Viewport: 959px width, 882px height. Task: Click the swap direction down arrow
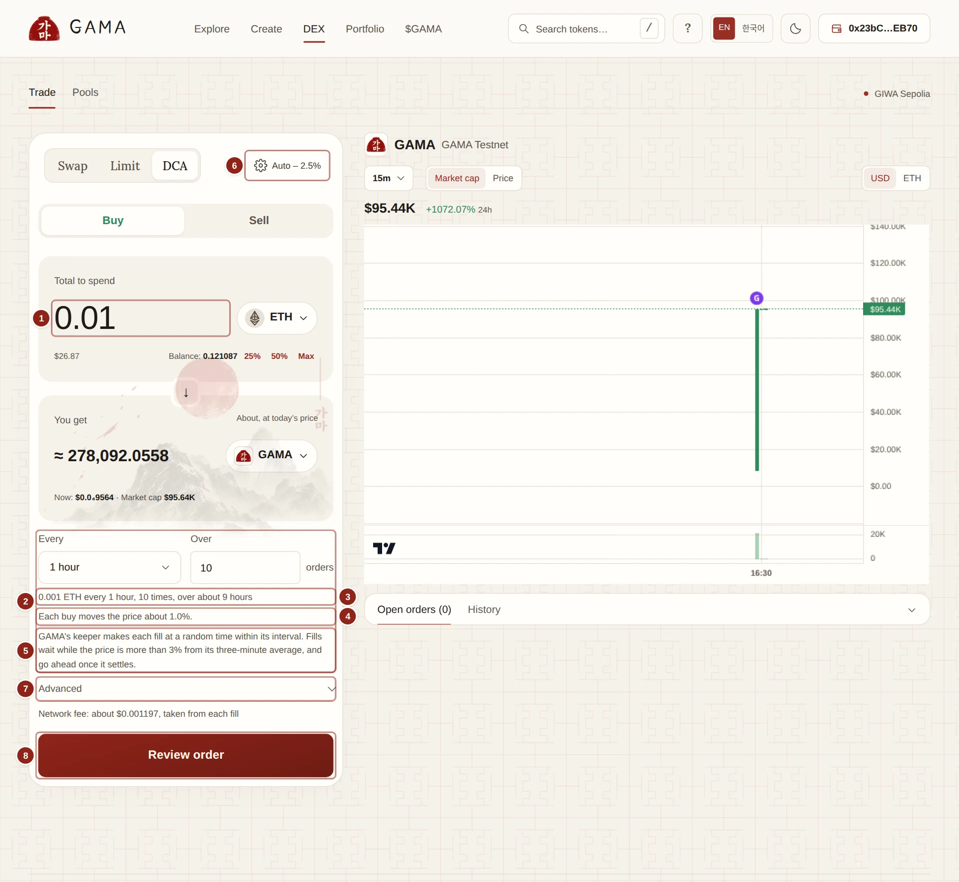[x=186, y=393]
